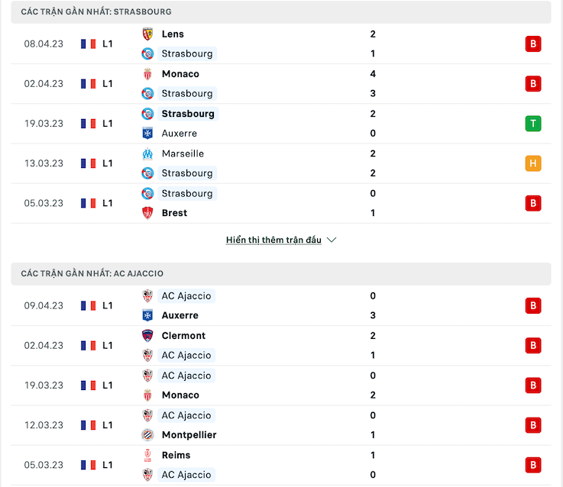Click the Reims club crest
This screenshot has height=487, width=563.
coord(147,455)
